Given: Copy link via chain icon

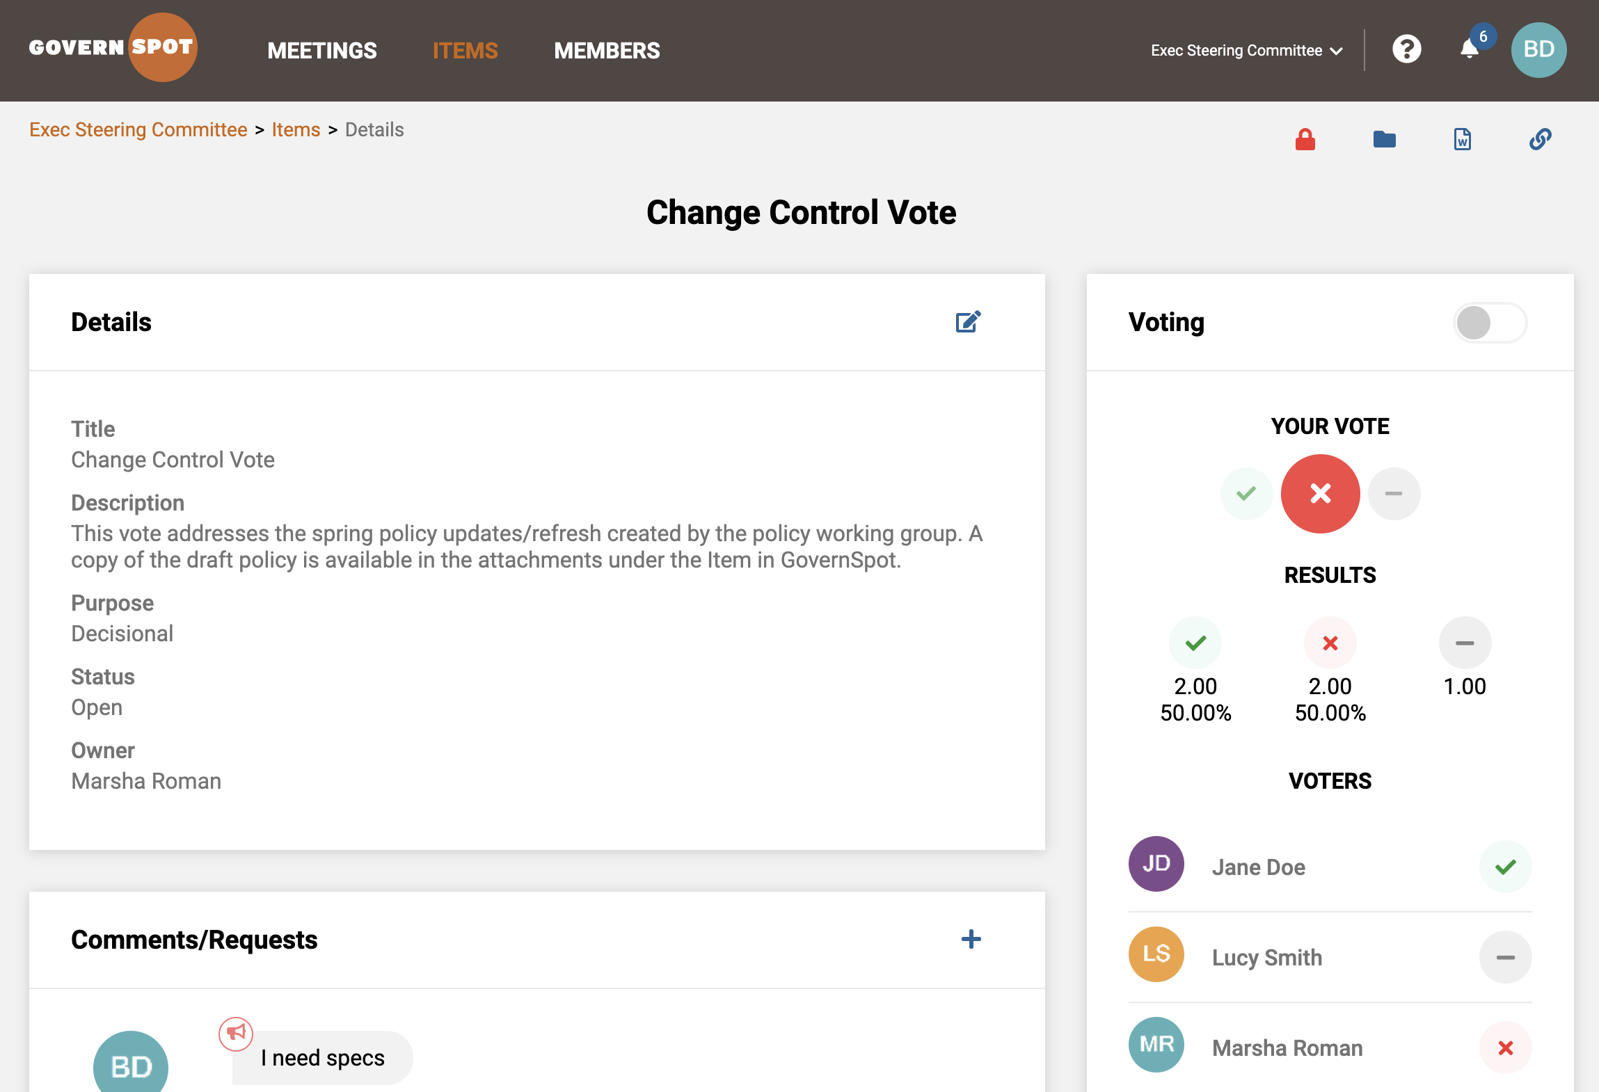Looking at the screenshot, I should point(1540,139).
